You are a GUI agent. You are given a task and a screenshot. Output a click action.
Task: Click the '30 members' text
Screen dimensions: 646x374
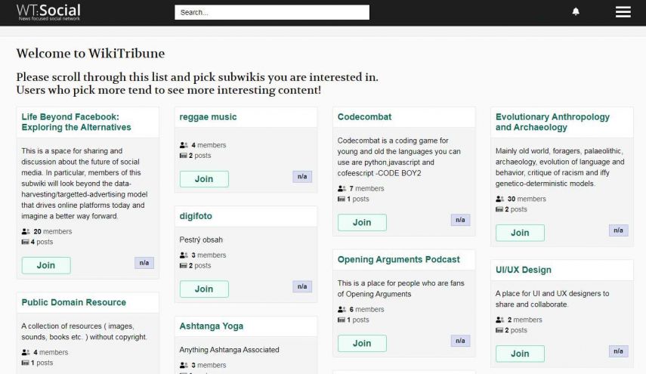[x=527, y=199]
